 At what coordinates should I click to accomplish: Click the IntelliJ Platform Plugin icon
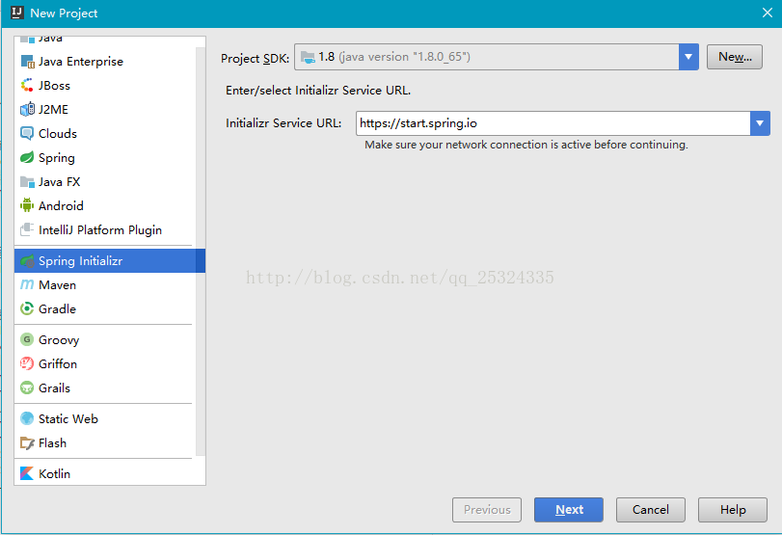tap(27, 229)
